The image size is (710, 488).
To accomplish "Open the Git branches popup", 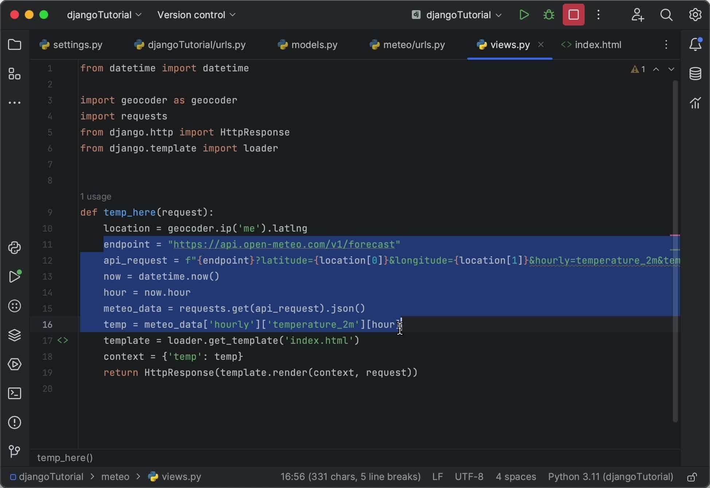I will [15, 452].
